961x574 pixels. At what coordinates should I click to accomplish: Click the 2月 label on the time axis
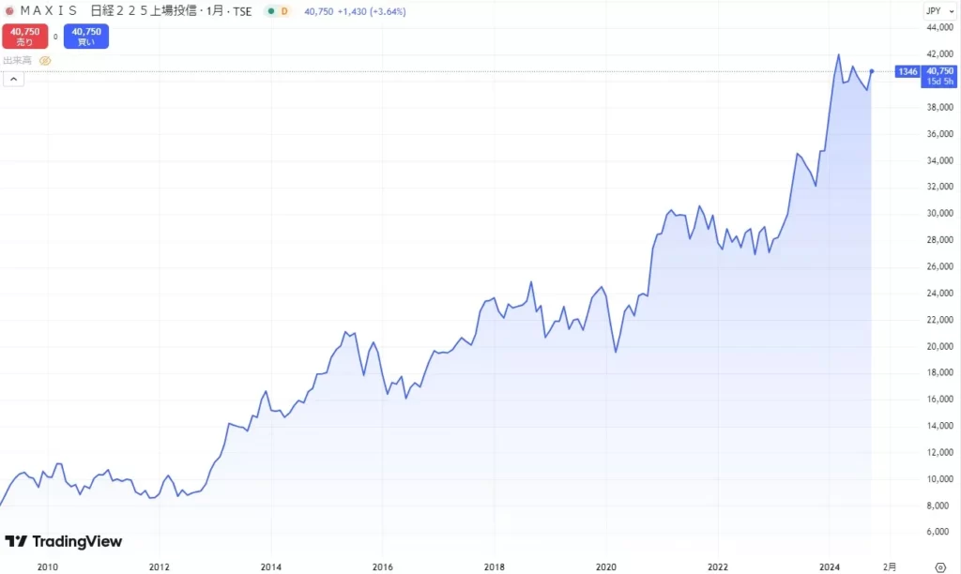click(890, 567)
